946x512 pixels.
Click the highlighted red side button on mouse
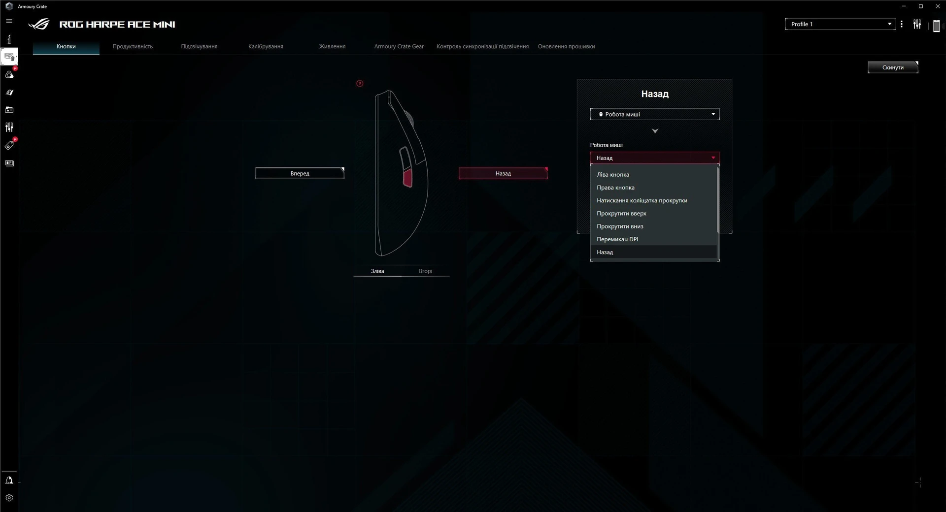click(407, 178)
